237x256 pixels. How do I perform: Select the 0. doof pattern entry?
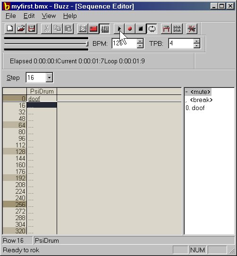click(195, 108)
